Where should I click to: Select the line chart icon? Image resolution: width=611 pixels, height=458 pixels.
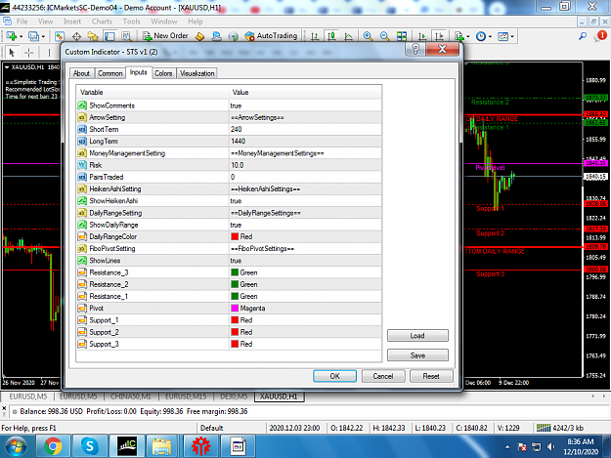[348, 36]
